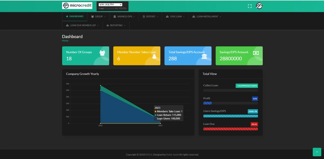This screenshot has height=159, width=324.
Task: Open the Loan-Installment menu
Action: tap(207, 17)
